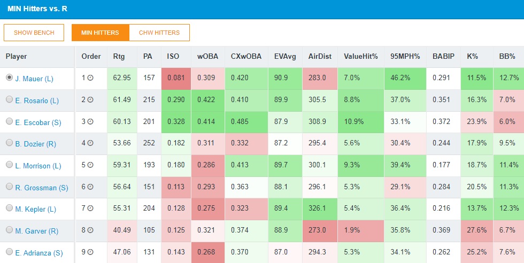Open the E. Rosario (L) player link
524x263 pixels.
(x=37, y=100)
